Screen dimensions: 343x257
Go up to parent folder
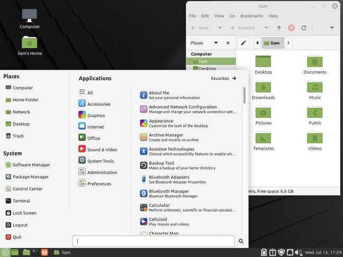279,27
